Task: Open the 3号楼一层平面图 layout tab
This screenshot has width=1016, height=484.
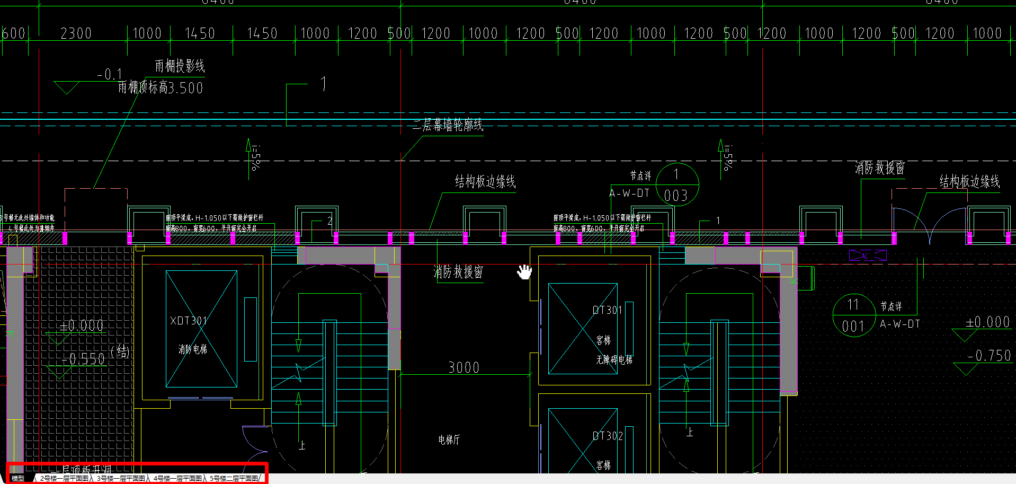Action: [x=121, y=478]
